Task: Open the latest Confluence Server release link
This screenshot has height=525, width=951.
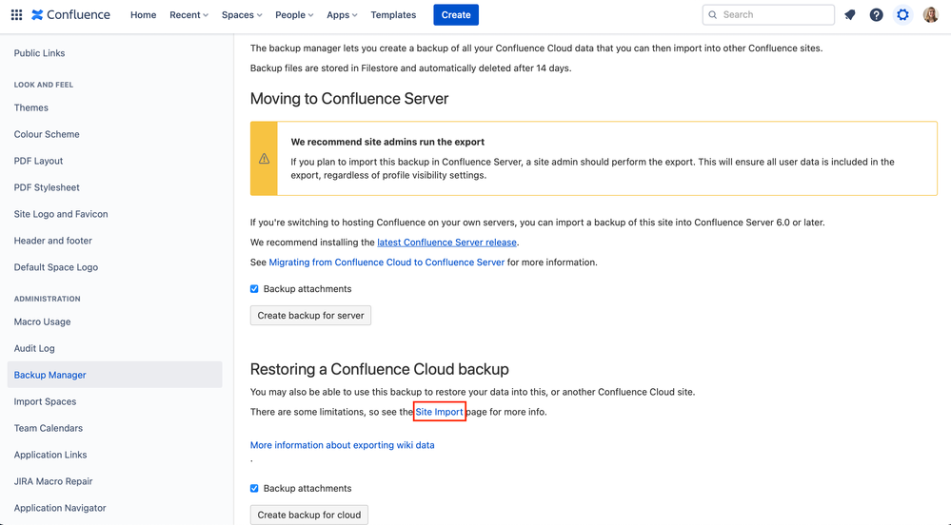Action: (x=446, y=243)
